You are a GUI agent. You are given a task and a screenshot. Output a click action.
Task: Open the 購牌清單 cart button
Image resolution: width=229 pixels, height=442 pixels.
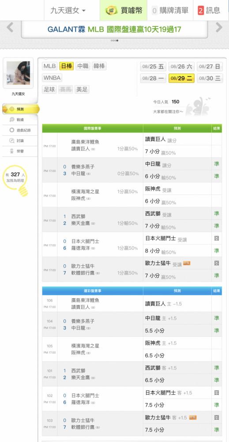pyautogui.click(x=170, y=11)
